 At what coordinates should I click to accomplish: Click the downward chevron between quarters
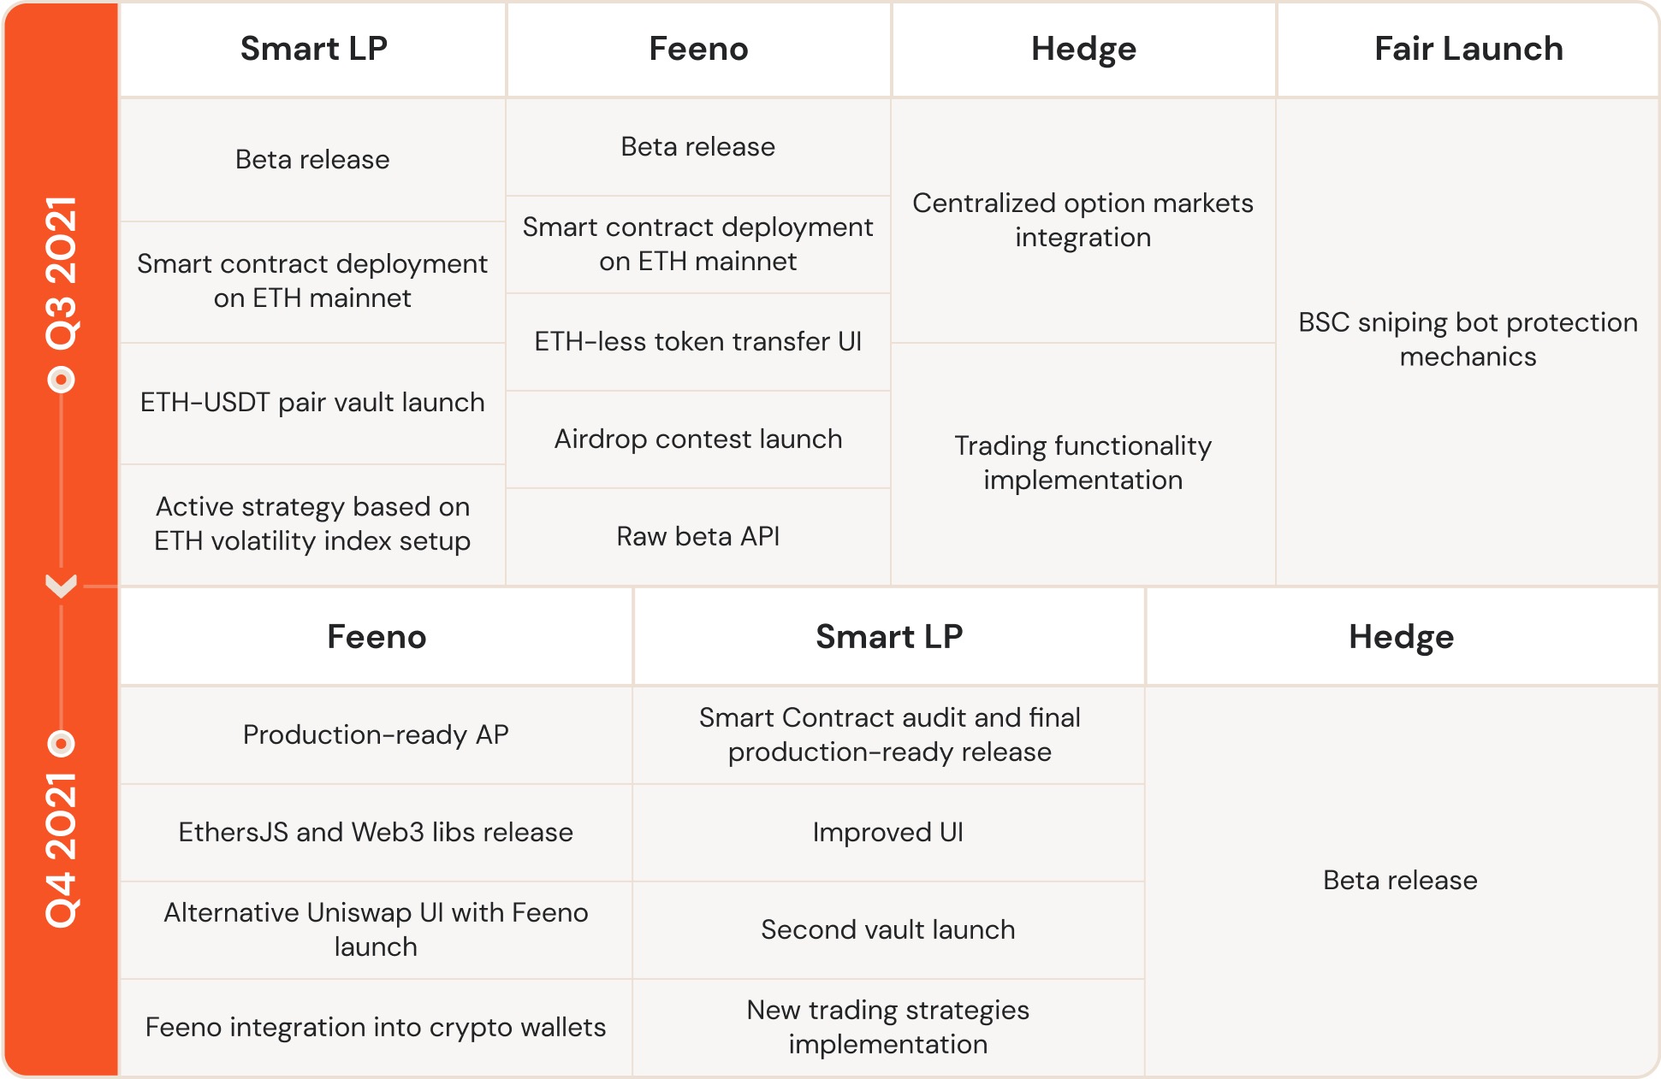[61, 586]
